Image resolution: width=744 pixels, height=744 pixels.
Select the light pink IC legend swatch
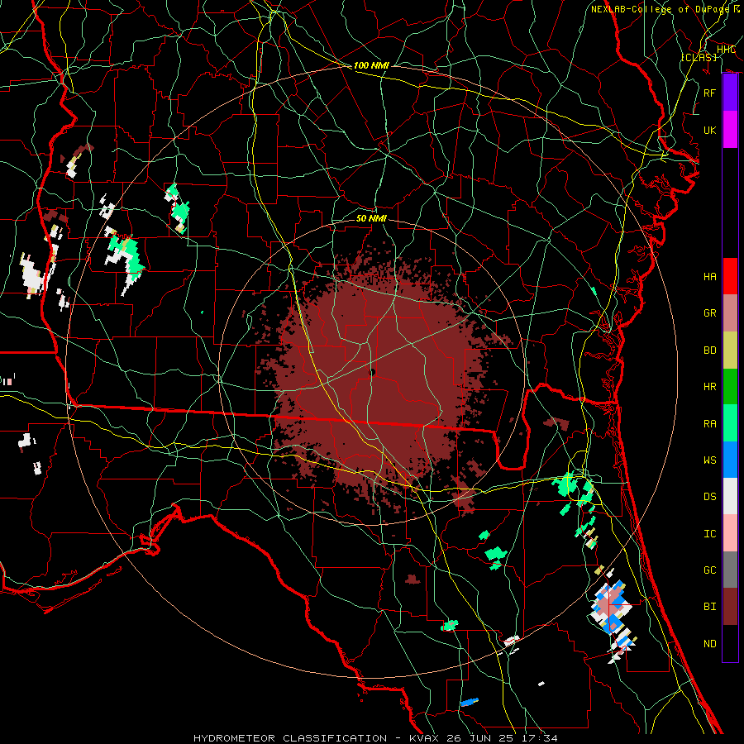(x=730, y=533)
